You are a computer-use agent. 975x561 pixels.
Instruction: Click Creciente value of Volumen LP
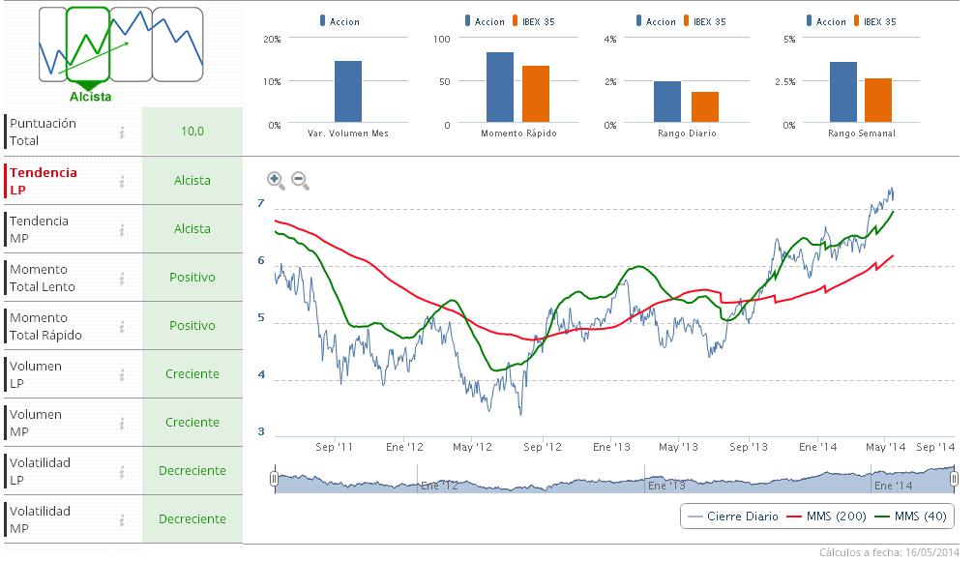pyautogui.click(x=192, y=374)
